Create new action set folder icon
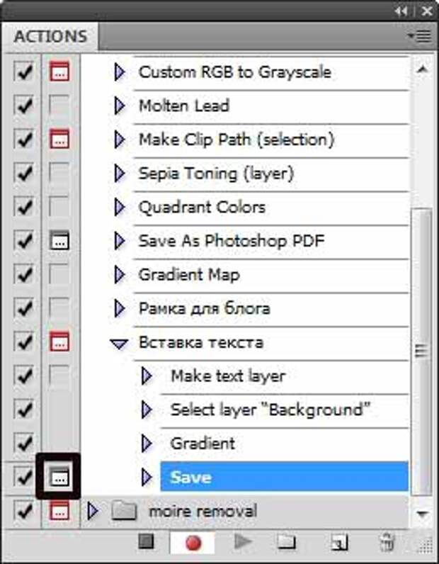The width and height of the screenshot is (439, 564). pyautogui.click(x=286, y=542)
